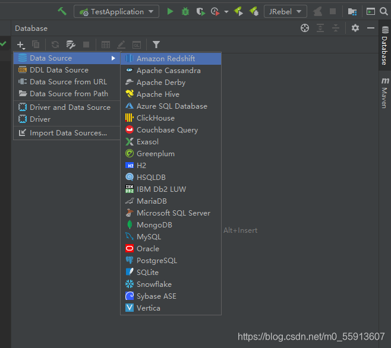The image size is (391, 348).
Task: Select MongoDB data source
Action: coord(171,225)
